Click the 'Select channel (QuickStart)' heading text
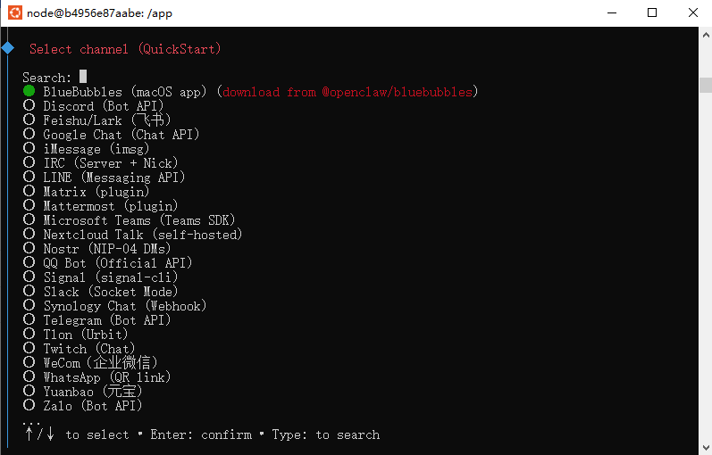Viewport: 712px width, 455px height. 125,49
